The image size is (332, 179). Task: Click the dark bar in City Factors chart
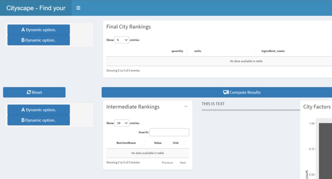tap(325, 151)
